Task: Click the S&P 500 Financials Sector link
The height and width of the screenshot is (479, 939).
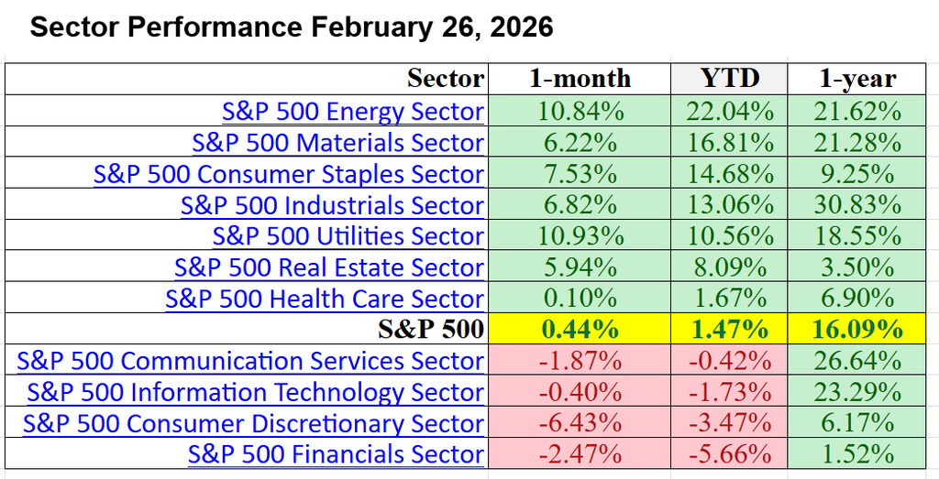Action: pyautogui.click(x=336, y=454)
